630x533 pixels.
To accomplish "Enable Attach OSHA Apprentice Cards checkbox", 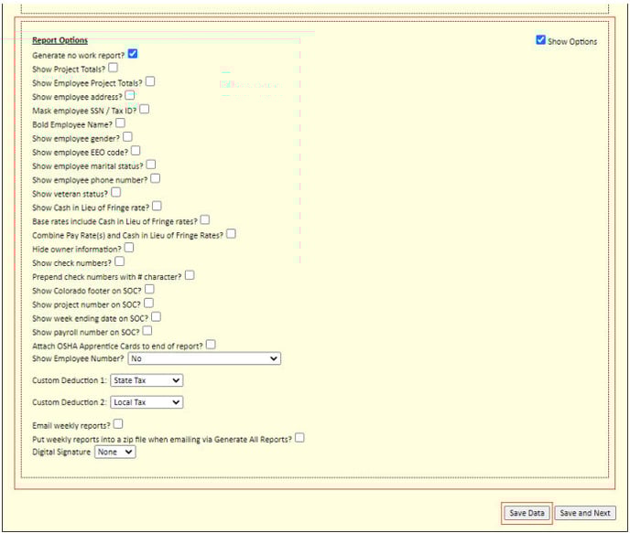I will tap(211, 345).
